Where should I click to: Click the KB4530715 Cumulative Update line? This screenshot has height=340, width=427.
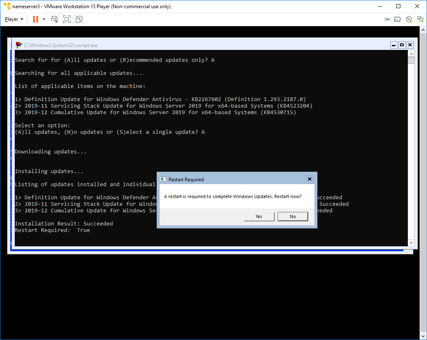(156, 112)
